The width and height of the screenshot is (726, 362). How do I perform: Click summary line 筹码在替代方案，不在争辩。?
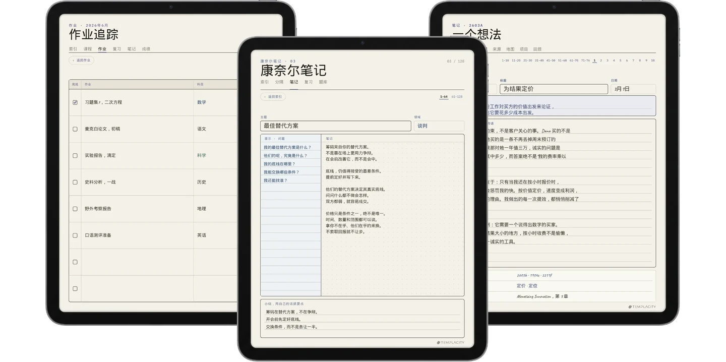(292, 312)
